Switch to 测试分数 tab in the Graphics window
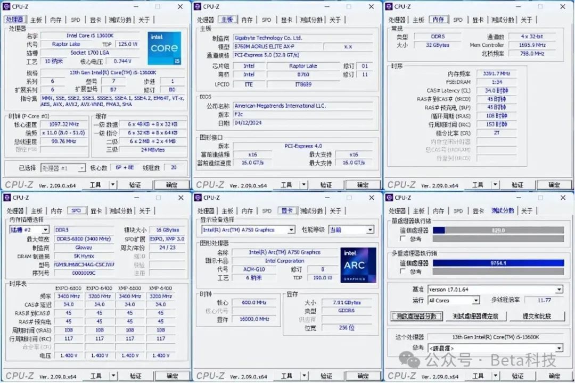This screenshot has height=383, width=575. point(311,211)
